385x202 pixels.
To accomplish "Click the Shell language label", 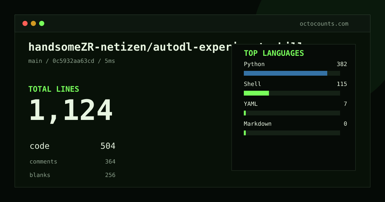I will (x=252, y=84).
